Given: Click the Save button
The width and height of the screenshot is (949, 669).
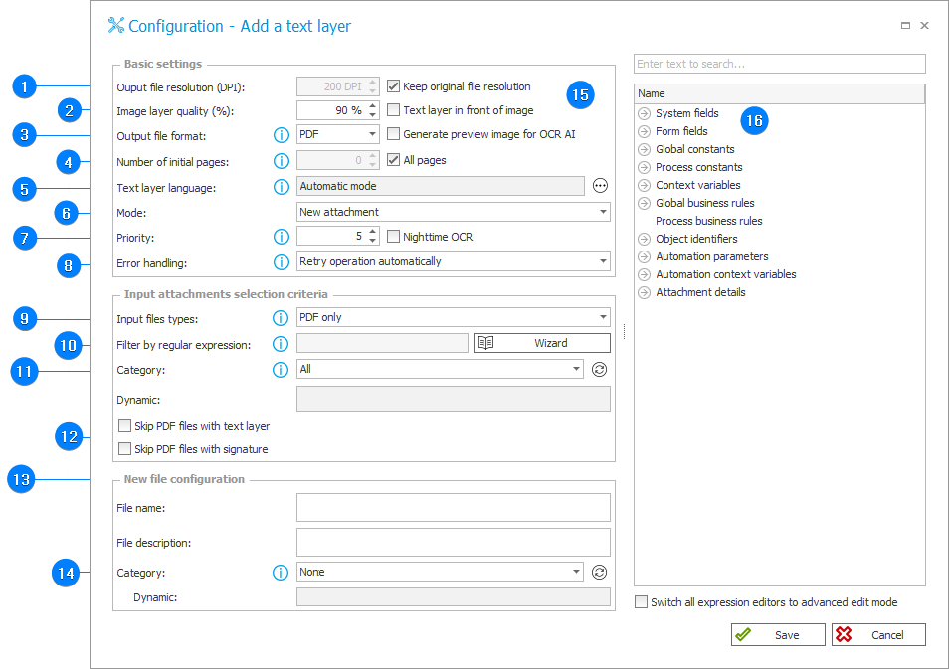Looking at the screenshot, I should [x=777, y=634].
